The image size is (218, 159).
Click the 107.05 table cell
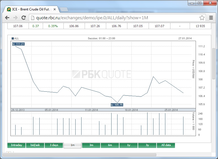tap(138, 26)
